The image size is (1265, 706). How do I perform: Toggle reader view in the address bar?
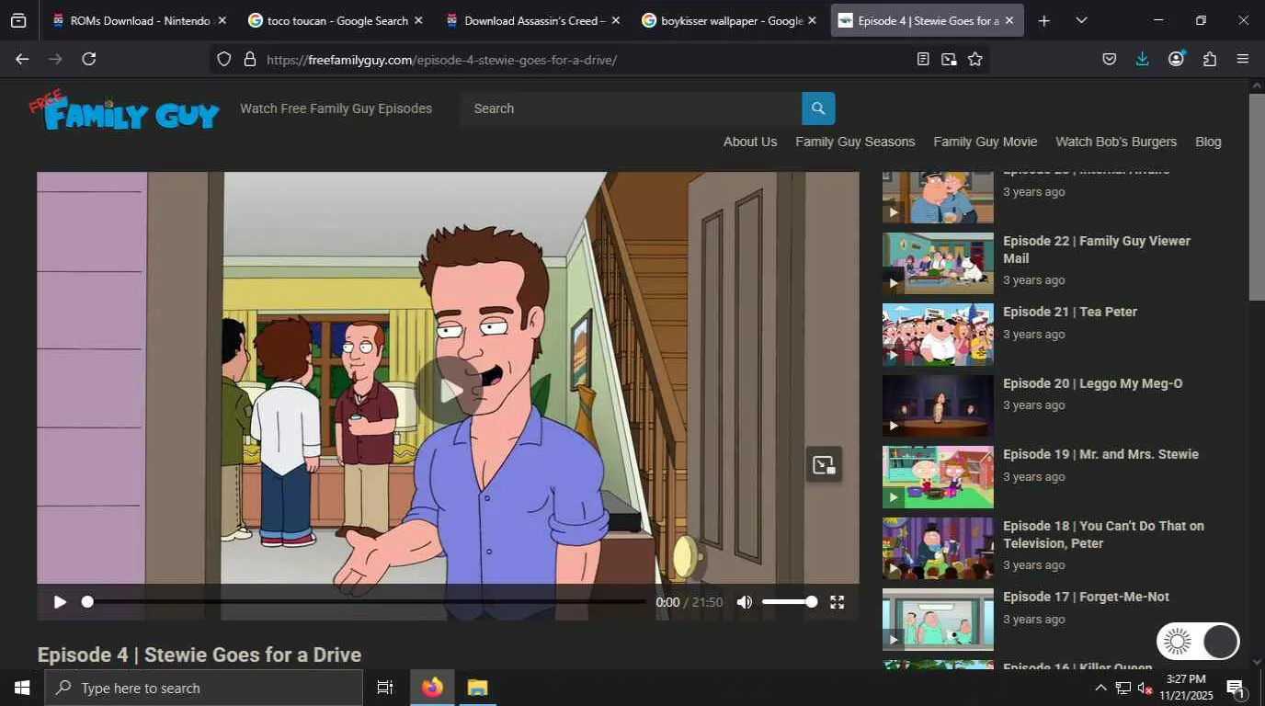tap(923, 59)
